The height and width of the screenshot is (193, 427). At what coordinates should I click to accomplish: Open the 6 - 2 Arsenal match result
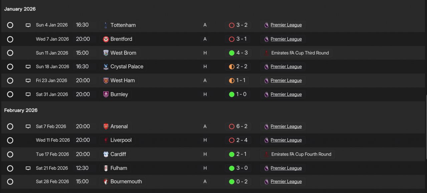tap(238, 126)
